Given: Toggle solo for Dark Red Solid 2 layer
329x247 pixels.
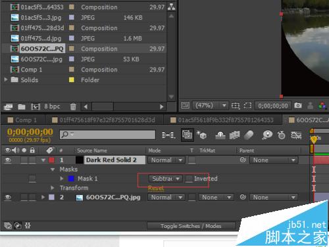Looking at the screenshot, I should 24,160.
